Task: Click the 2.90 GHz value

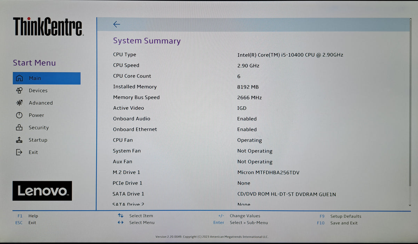Action: [x=248, y=66]
